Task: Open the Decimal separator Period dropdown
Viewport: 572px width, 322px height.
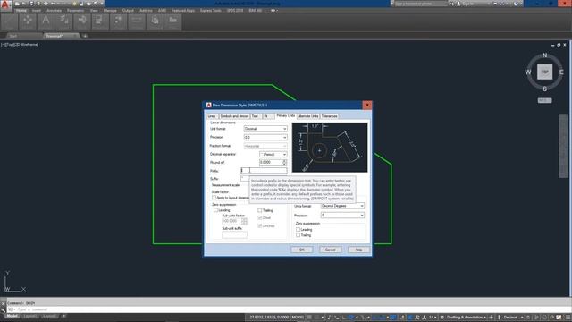Action: 273,155
